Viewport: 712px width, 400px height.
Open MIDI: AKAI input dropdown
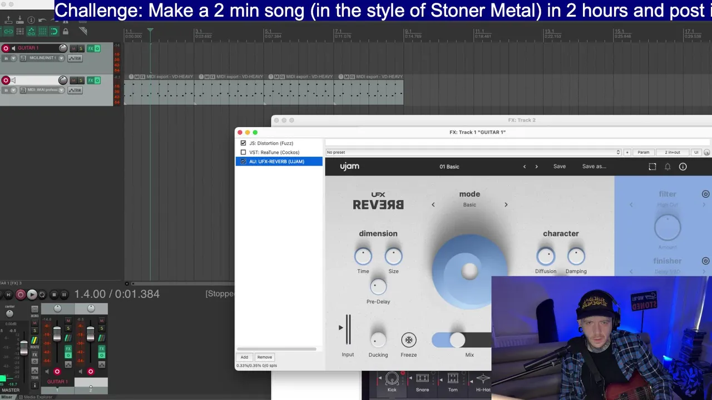(x=61, y=90)
